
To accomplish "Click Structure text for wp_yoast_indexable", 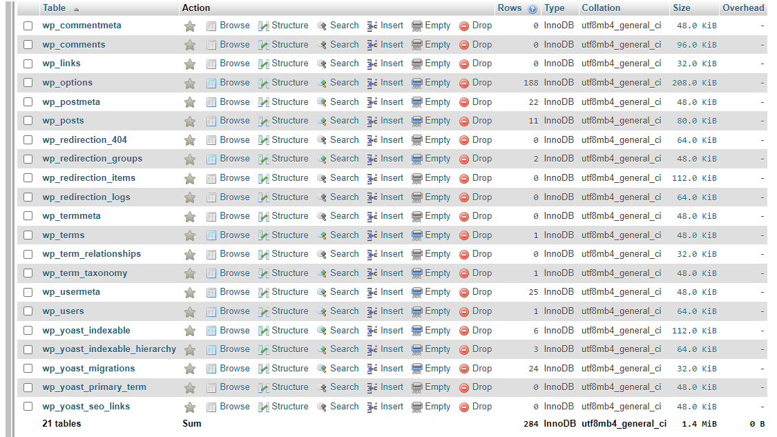I will [x=290, y=331].
